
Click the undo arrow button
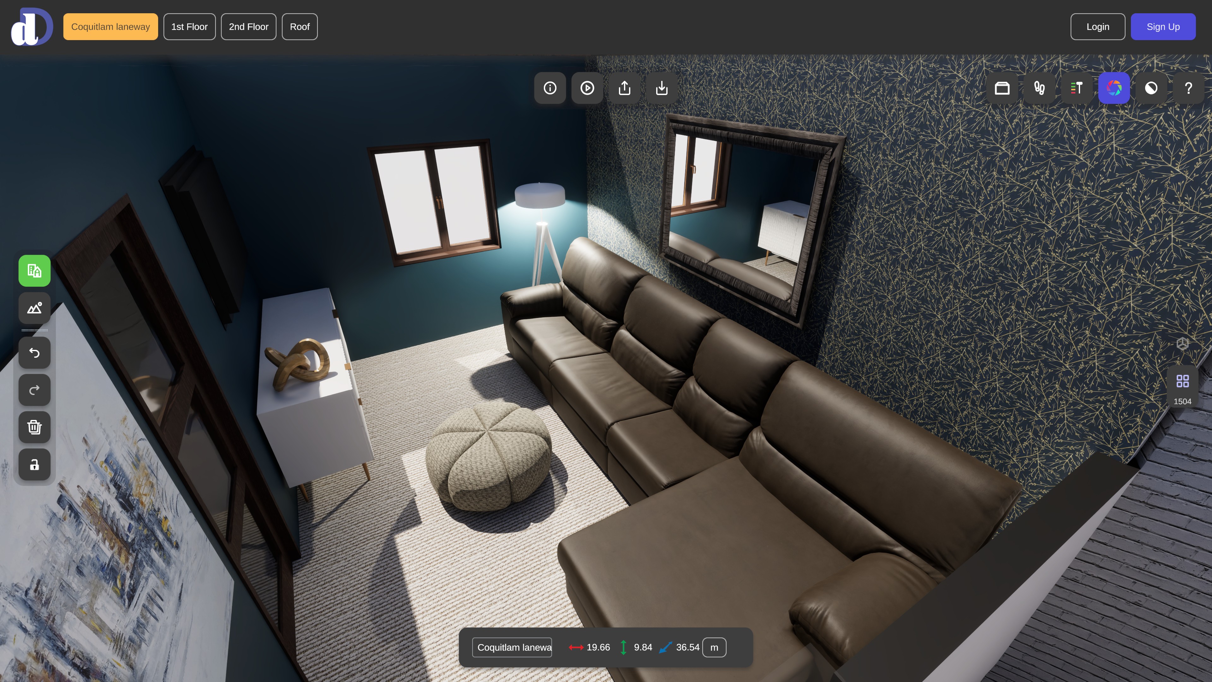34,353
